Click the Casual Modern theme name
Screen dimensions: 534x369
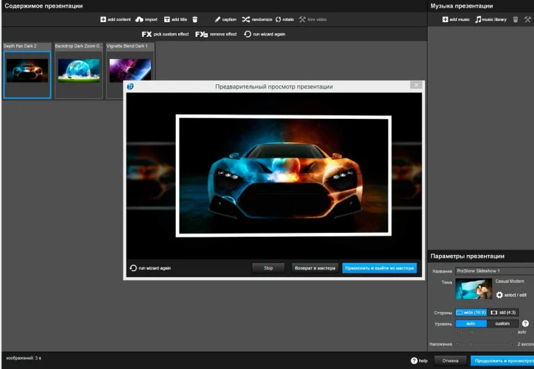pos(510,281)
